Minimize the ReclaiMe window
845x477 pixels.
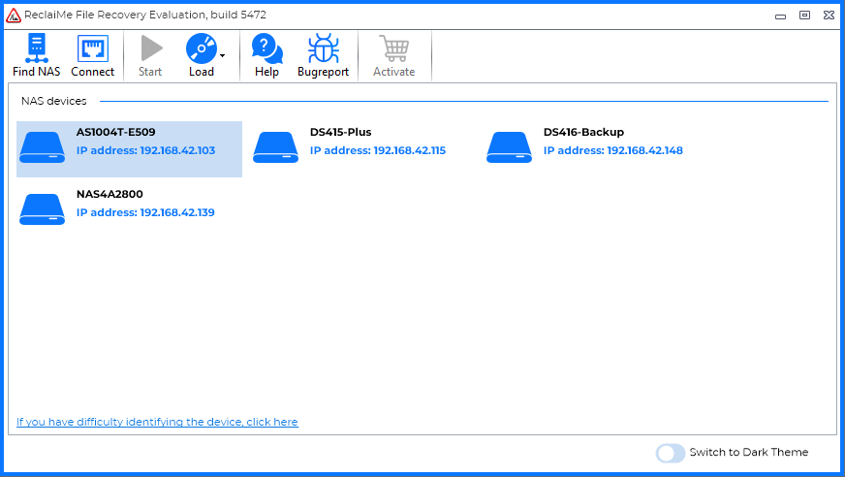pyautogui.click(x=781, y=15)
